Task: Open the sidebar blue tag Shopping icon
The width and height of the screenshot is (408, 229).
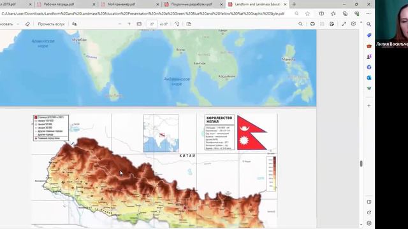Action: [x=368, y=36]
